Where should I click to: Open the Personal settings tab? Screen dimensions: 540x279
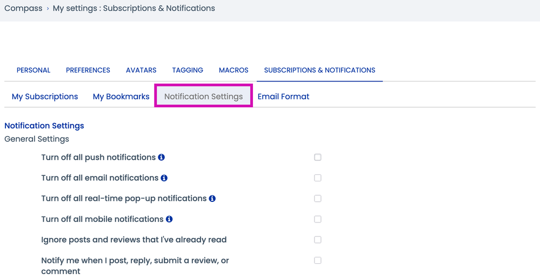click(34, 70)
